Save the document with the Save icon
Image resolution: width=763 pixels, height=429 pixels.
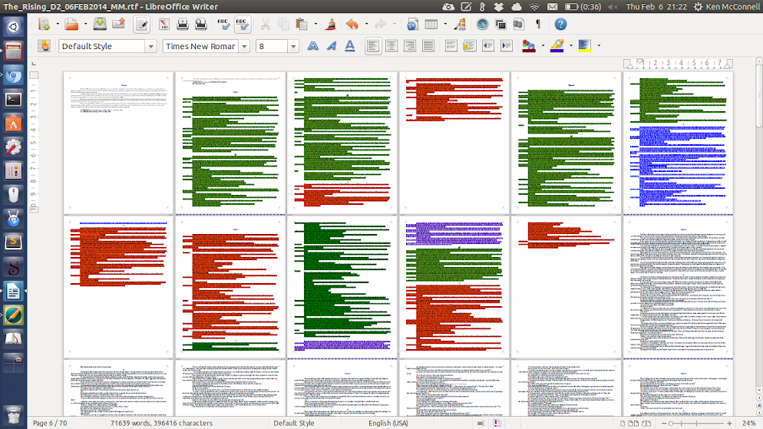coord(100,25)
